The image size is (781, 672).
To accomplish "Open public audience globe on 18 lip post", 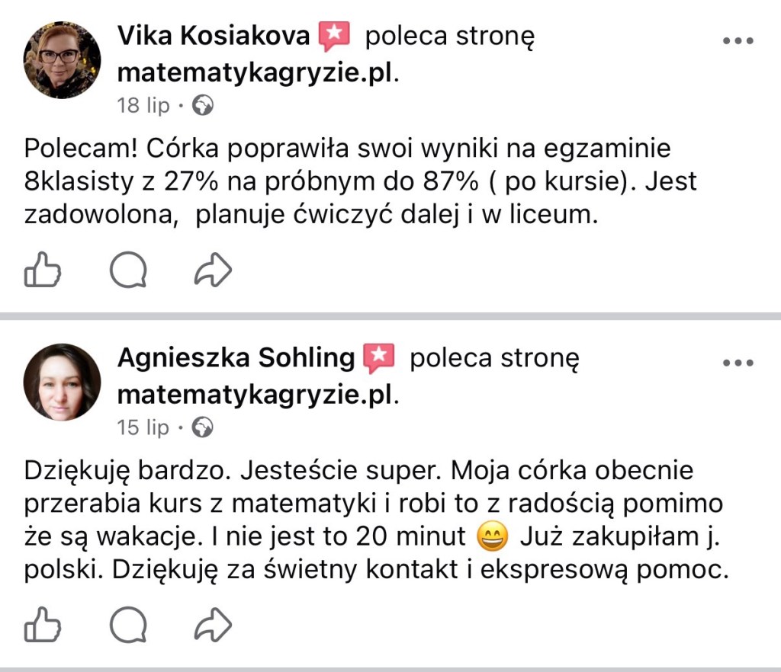I will pyautogui.click(x=203, y=105).
